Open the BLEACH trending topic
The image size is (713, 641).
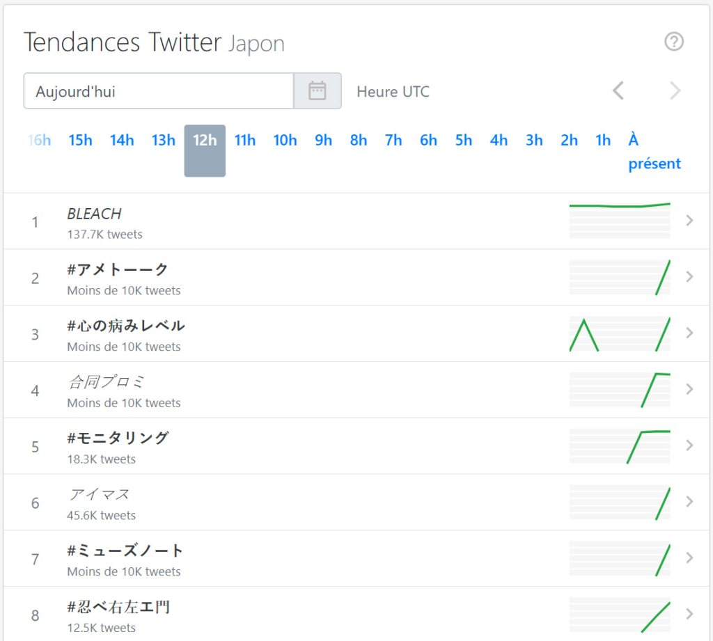pos(94,214)
